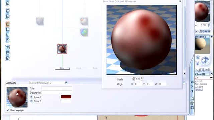Click the X cancel icon
Image resolution: width=214 pixels, height=120 pixels.
[192, 87]
